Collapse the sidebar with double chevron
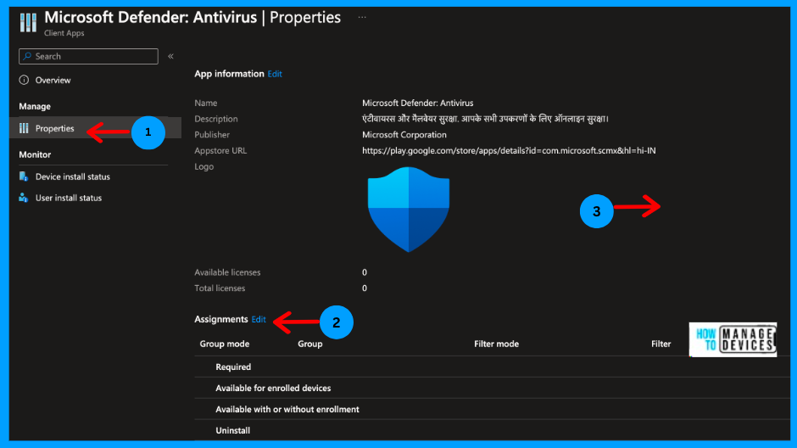 coord(170,57)
